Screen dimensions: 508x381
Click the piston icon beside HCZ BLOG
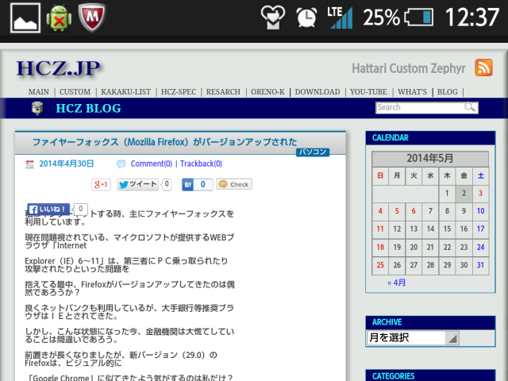(37, 108)
